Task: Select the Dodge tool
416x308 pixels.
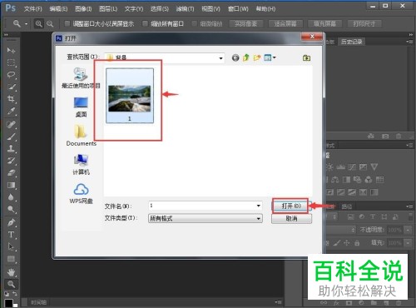Action: click(11, 209)
